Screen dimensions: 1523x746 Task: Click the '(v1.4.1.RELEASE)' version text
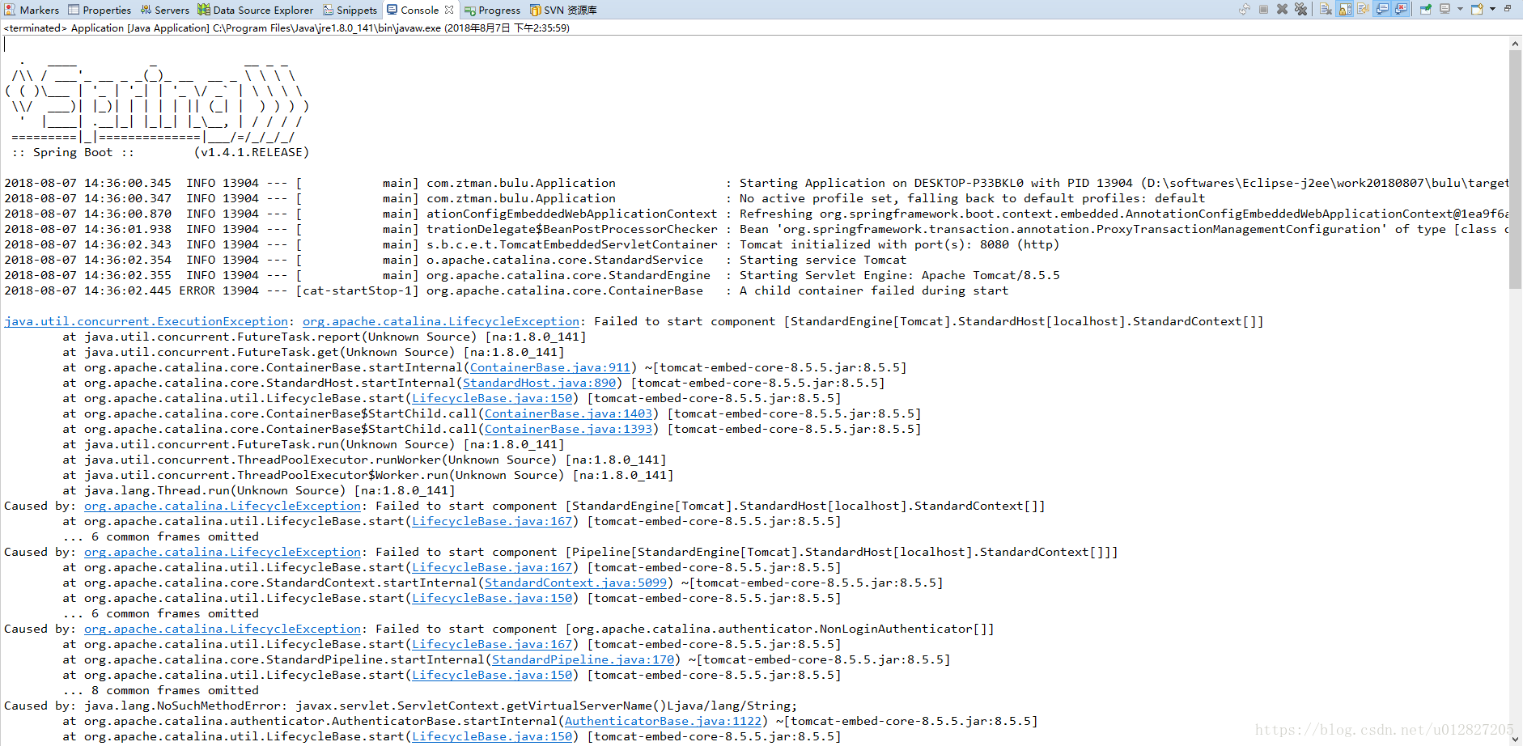[252, 152]
